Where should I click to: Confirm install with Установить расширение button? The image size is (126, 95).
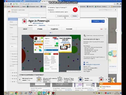(63, 16)
